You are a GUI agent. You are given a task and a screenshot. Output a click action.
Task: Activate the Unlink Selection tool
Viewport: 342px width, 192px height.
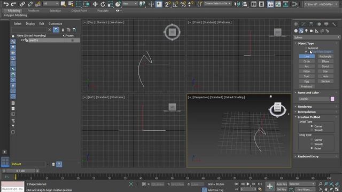coord(30,4)
